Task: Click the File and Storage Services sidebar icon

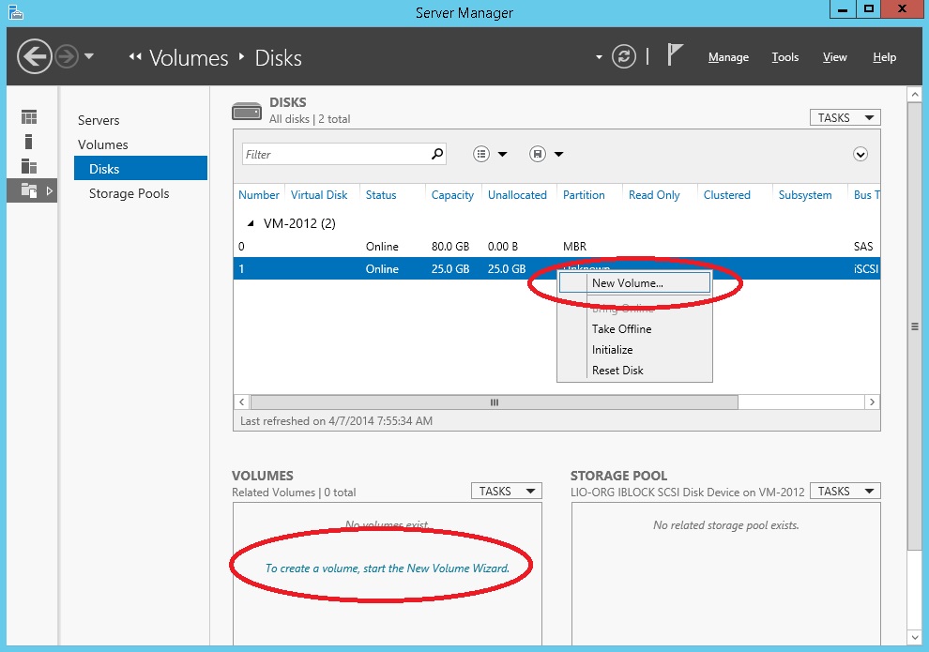Action: click(28, 190)
